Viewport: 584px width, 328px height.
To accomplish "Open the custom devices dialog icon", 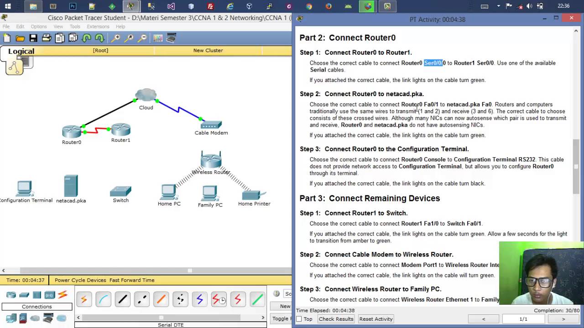I will [171, 38].
